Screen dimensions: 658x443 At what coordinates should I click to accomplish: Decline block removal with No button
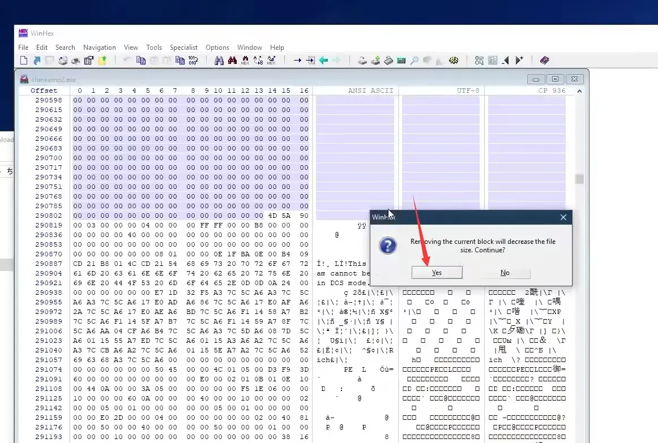tap(505, 273)
